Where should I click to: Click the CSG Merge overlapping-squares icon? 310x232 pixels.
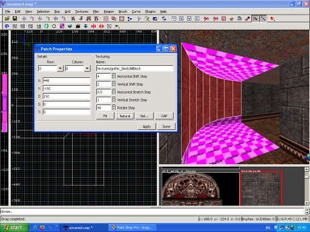point(114,19)
